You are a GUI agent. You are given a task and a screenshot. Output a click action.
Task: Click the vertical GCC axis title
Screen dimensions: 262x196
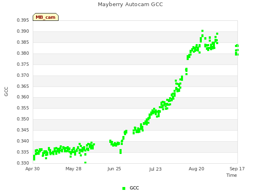coord(6,91)
